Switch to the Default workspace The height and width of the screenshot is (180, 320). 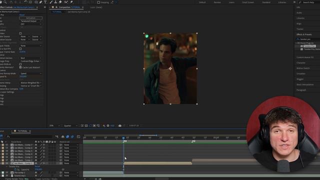202,2
